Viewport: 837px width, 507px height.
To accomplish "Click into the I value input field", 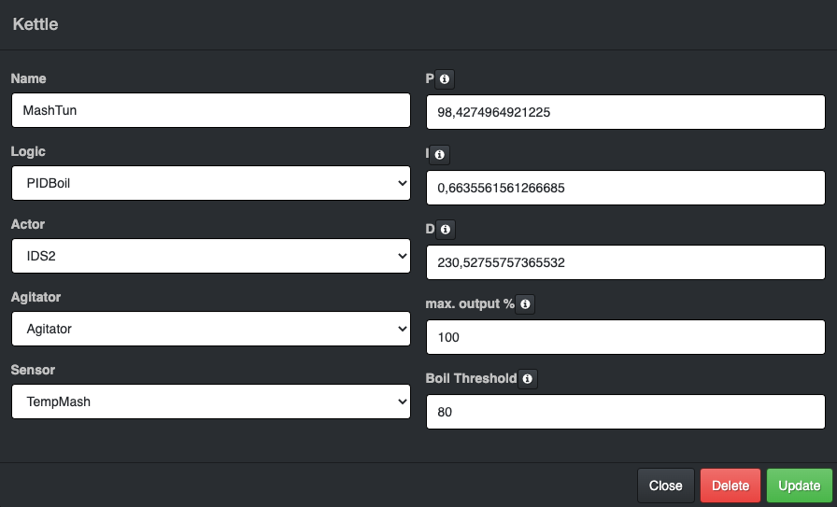I will point(625,188).
